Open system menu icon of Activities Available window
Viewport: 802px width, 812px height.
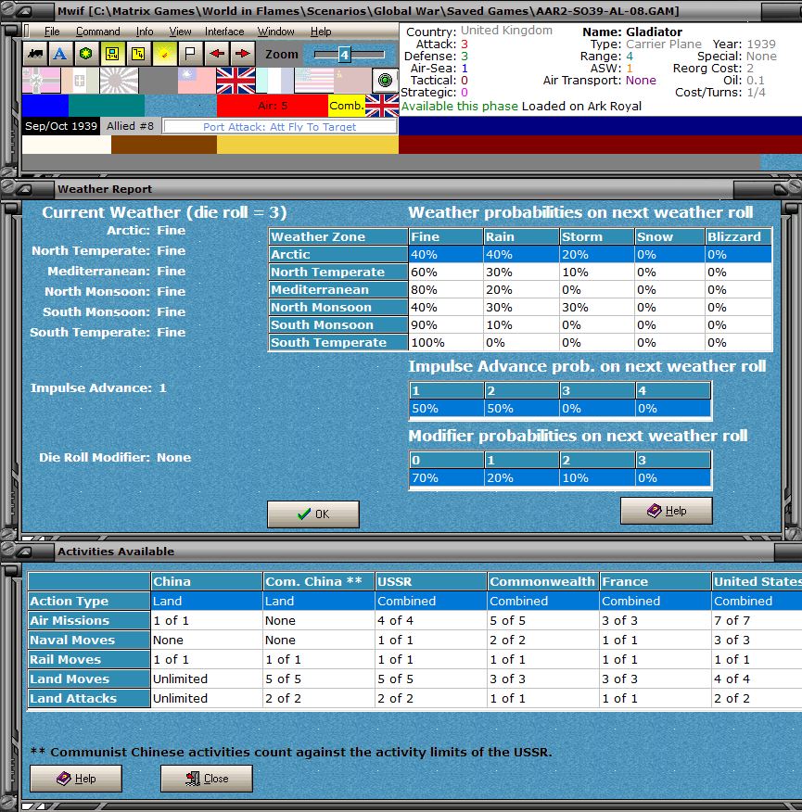pyautogui.click(x=24, y=552)
